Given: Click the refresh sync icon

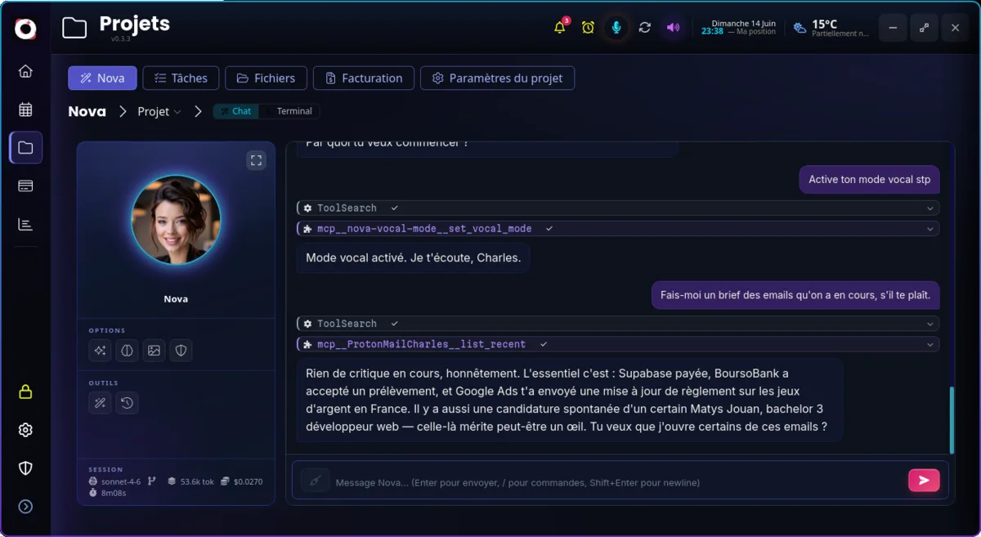Looking at the screenshot, I should (x=645, y=28).
